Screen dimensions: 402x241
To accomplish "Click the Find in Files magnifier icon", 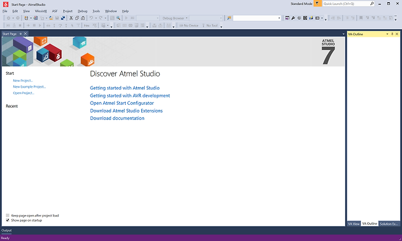I will pyautogui.click(x=118, y=18).
